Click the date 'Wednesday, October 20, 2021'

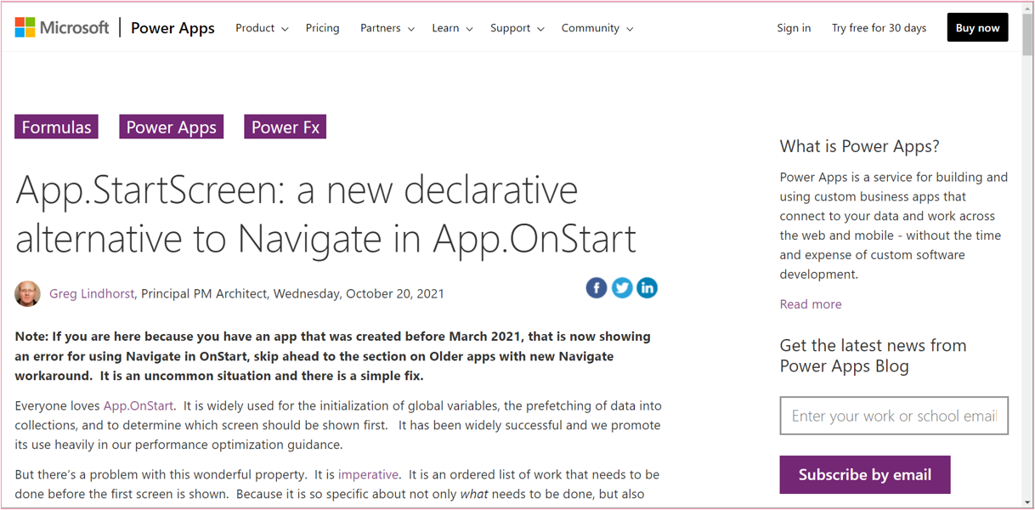359,293
